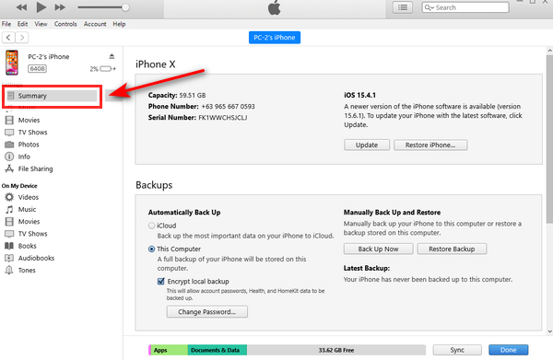Click Back Up Now button
The width and height of the screenshot is (553, 360).
[378, 249]
